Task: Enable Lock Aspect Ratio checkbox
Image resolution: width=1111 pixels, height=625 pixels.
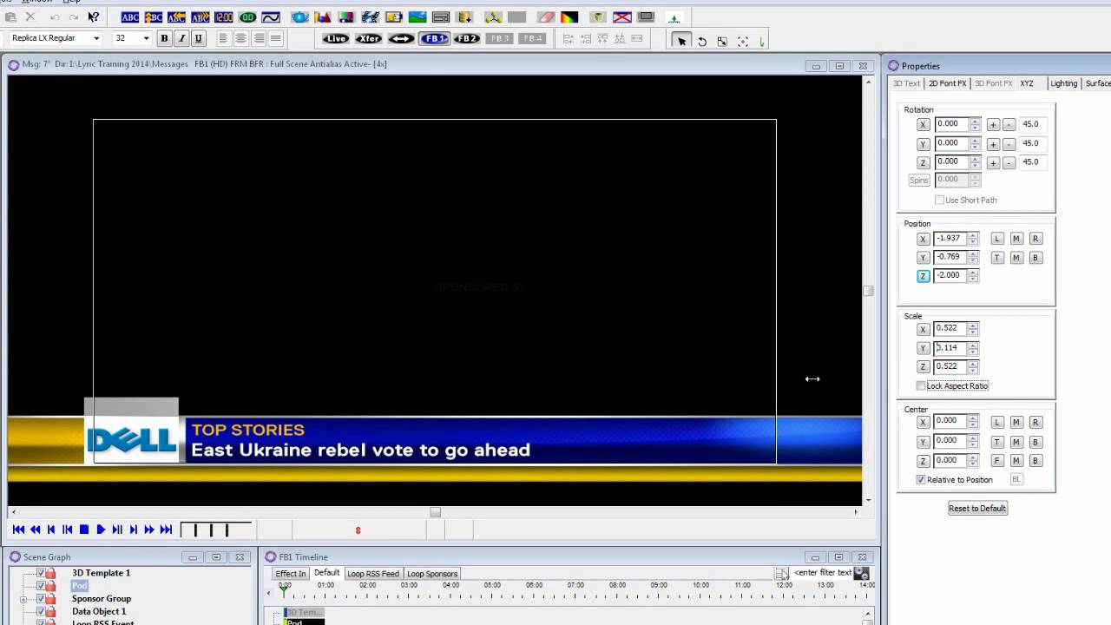Action: (921, 385)
